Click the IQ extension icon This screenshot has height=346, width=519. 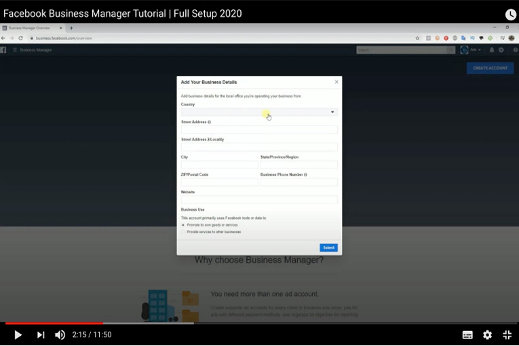[472, 39]
